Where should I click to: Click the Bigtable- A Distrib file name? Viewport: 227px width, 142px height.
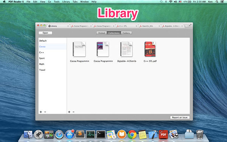tap(127, 61)
